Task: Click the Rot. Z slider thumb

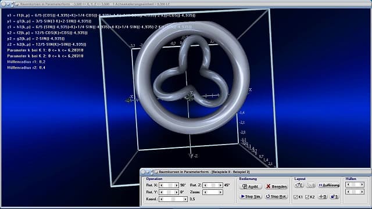Action: pyautogui.click(x=213, y=185)
